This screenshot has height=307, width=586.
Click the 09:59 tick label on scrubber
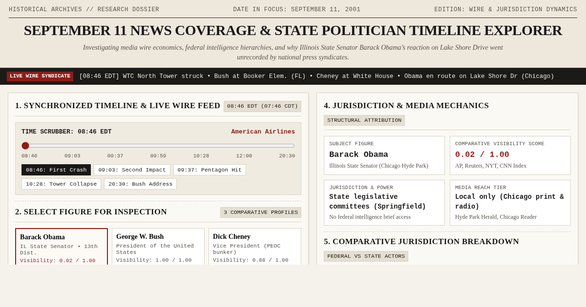pos(158,156)
